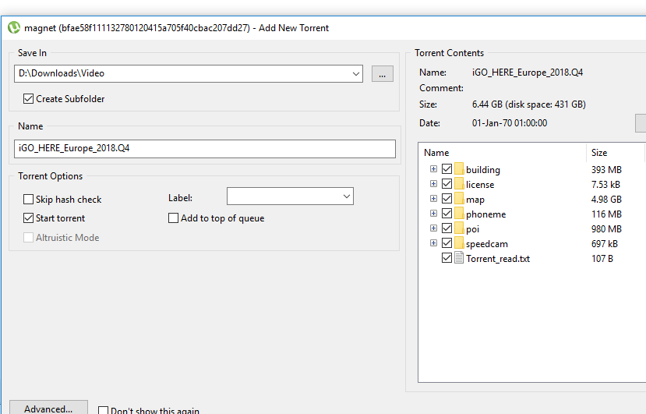This screenshot has height=414, width=646.
Task: Click the 697 kB size value
Action: pos(605,244)
